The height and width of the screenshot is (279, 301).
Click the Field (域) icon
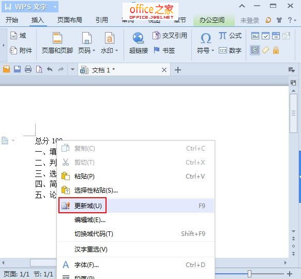(13, 36)
